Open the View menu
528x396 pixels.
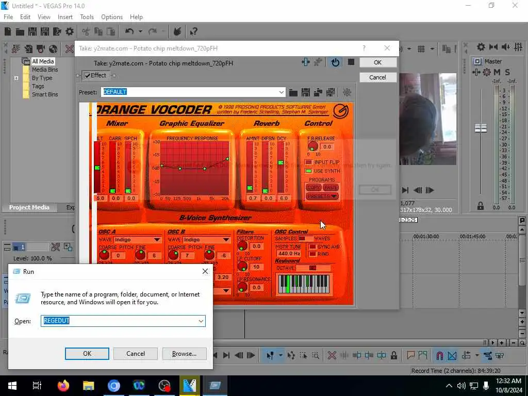tap(44, 17)
